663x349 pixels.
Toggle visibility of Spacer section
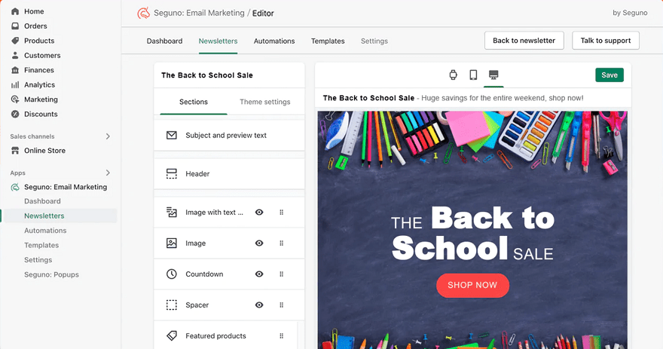pyautogui.click(x=259, y=305)
